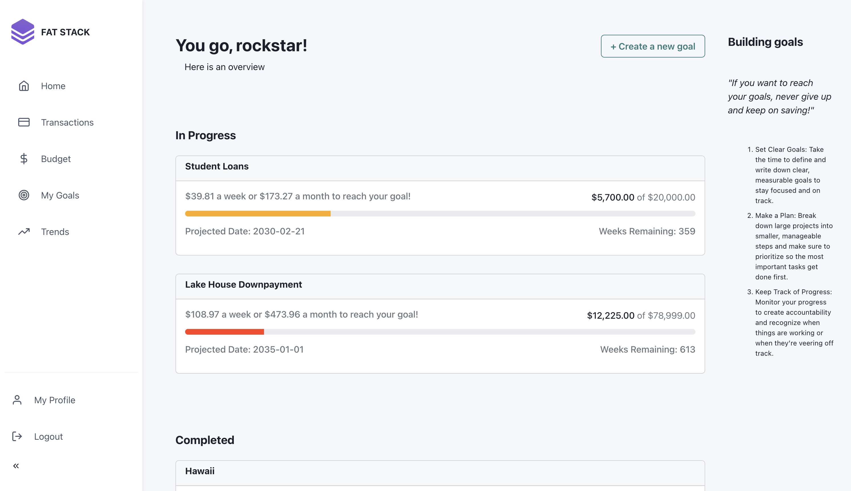Click the My Profile person icon
This screenshot has width=851, height=491.
17,400
